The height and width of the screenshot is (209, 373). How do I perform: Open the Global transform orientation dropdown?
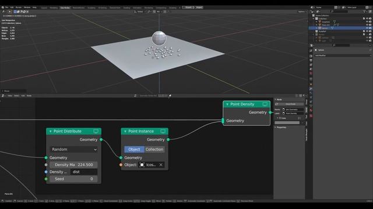click(140, 12)
